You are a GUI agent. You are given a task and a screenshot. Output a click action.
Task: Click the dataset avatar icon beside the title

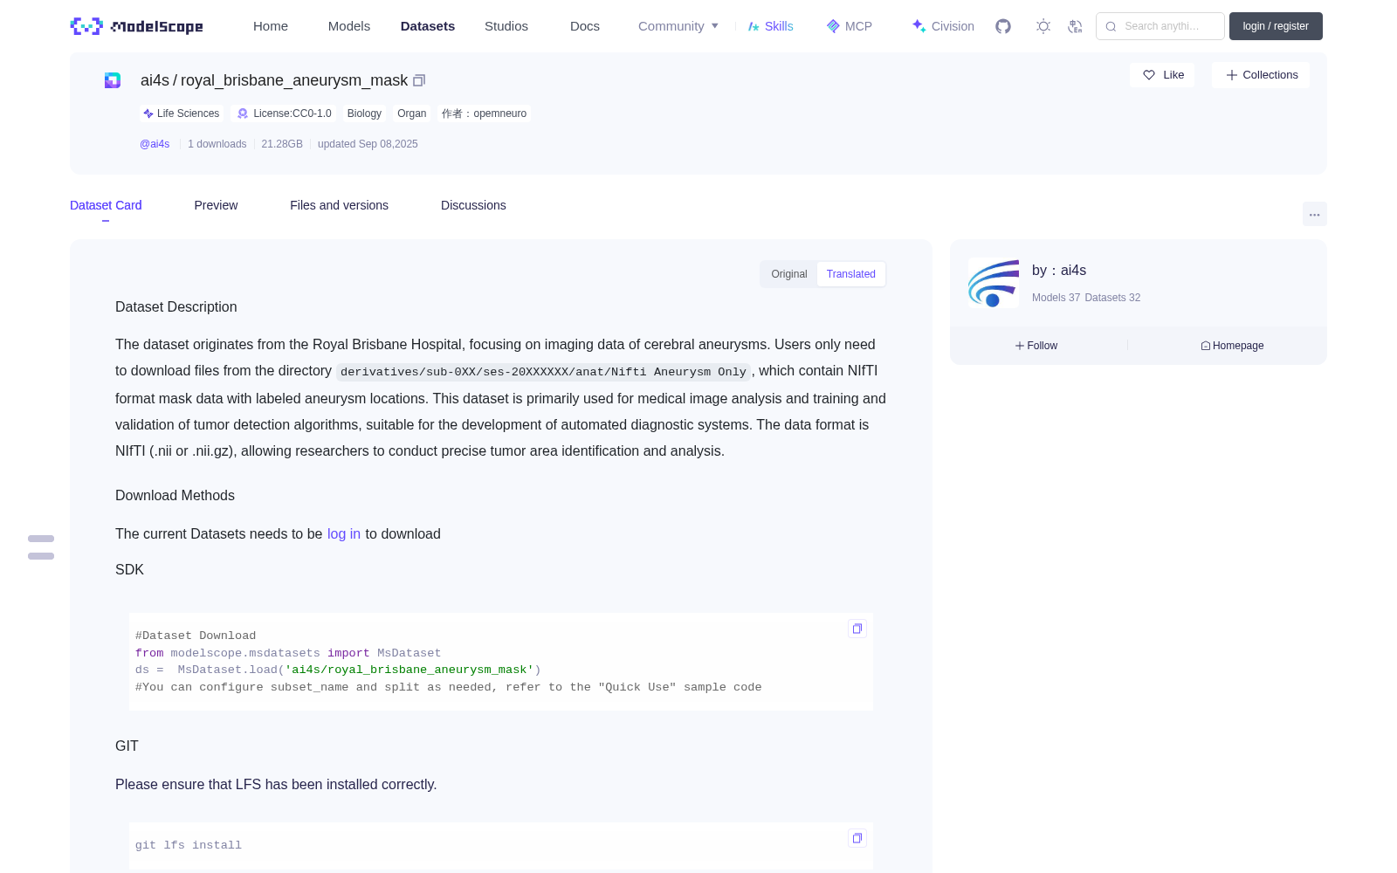(113, 80)
